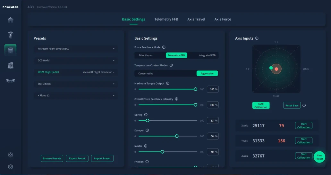Click the Reset Base button
This screenshot has height=175, width=331.
pyautogui.click(x=292, y=105)
